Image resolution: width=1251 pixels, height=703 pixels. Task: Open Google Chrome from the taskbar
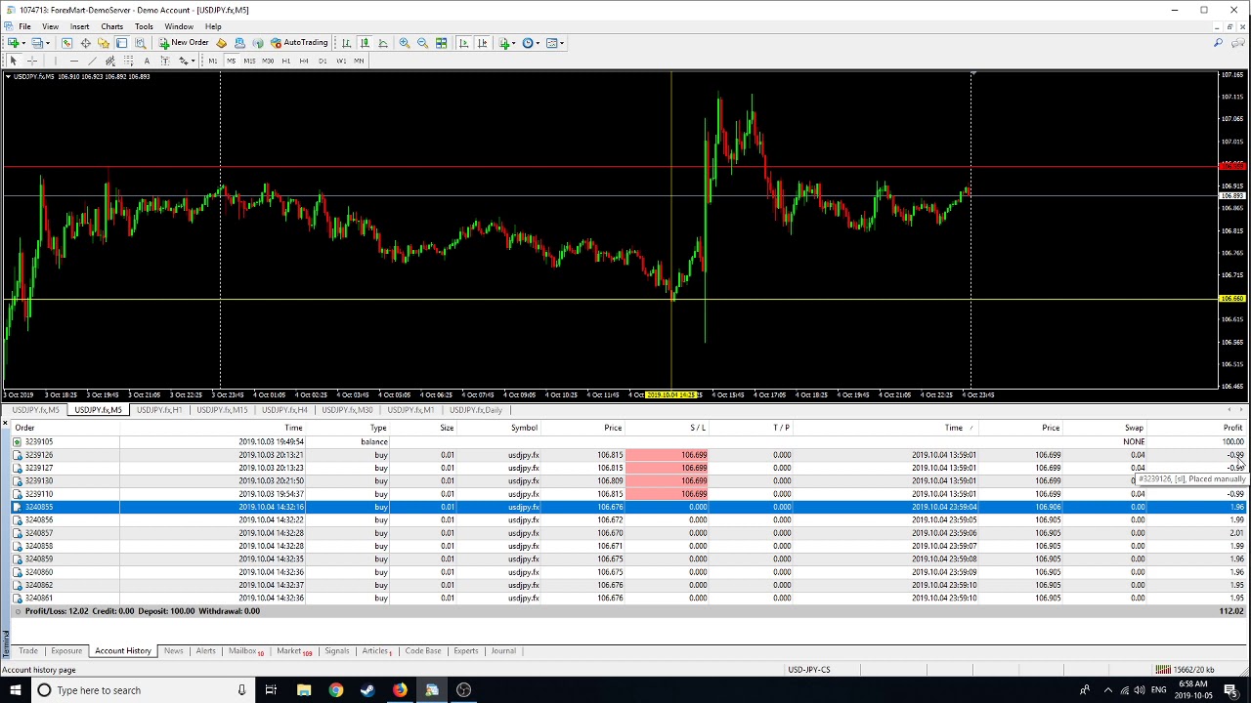point(335,690)
